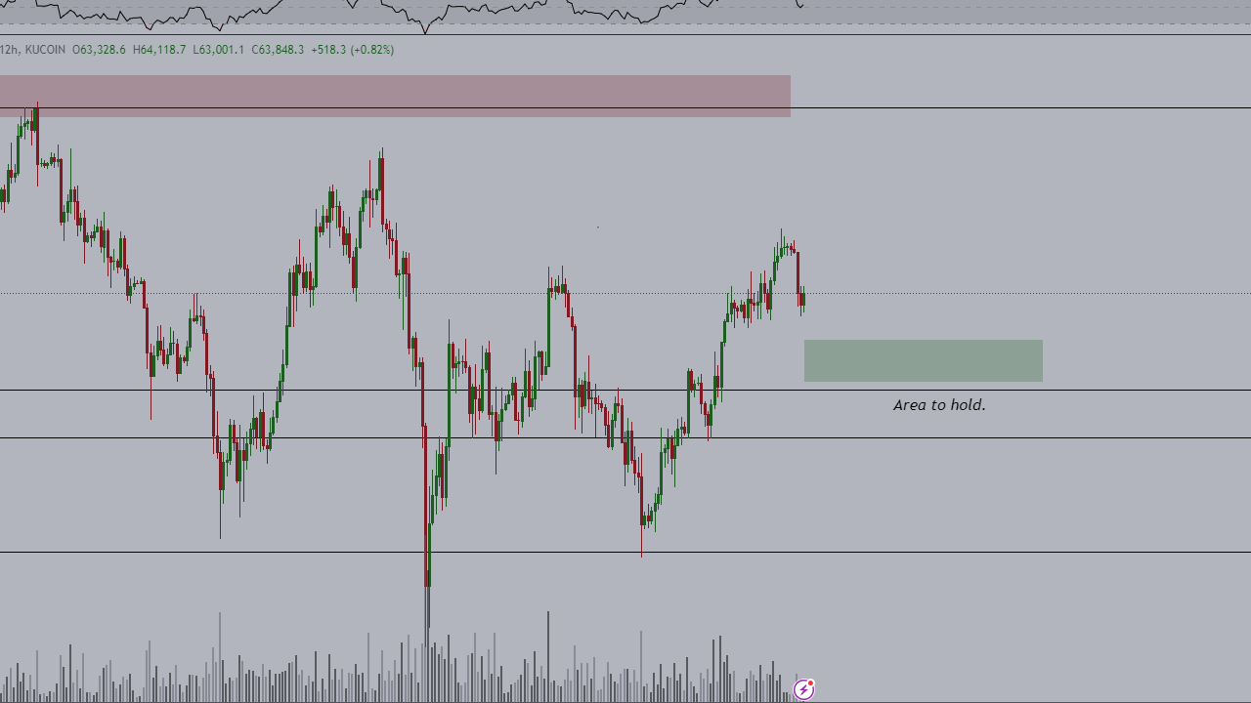Select the red resistance zone rectangle
Image resolution: width=1251 pixels, height=703 pixels.
point(395,96)
